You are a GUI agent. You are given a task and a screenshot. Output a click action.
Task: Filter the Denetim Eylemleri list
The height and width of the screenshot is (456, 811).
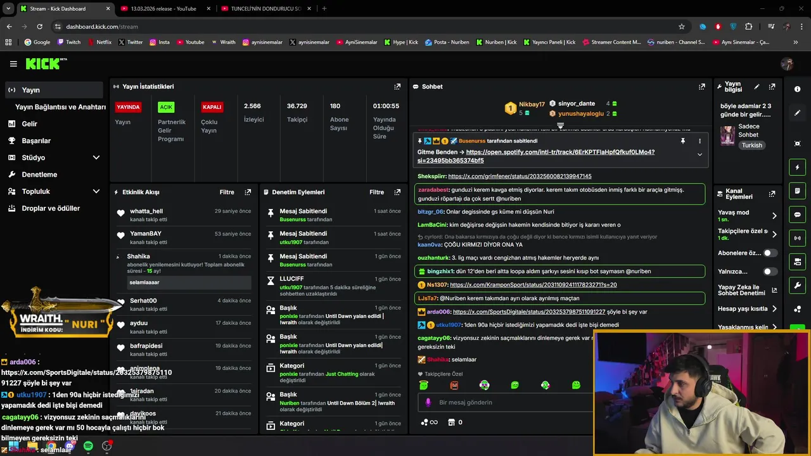[x=376, y=192]
